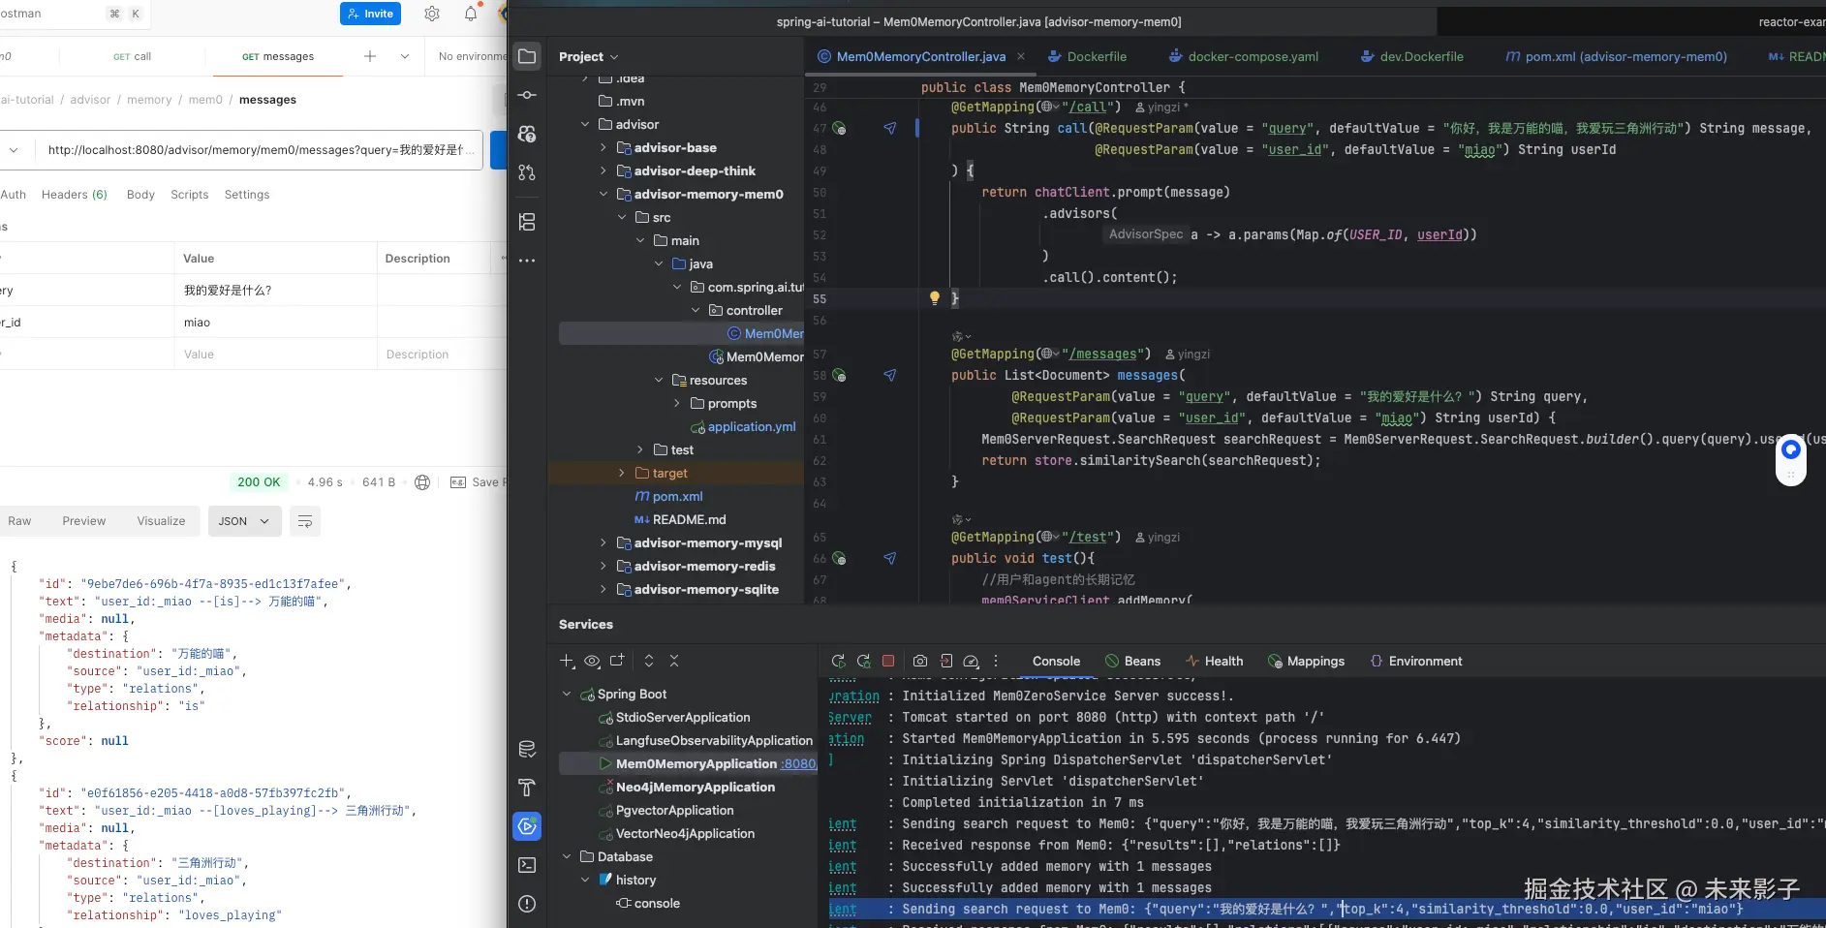
Task: Expand the target folder in project tree
Action: point(622,474)
